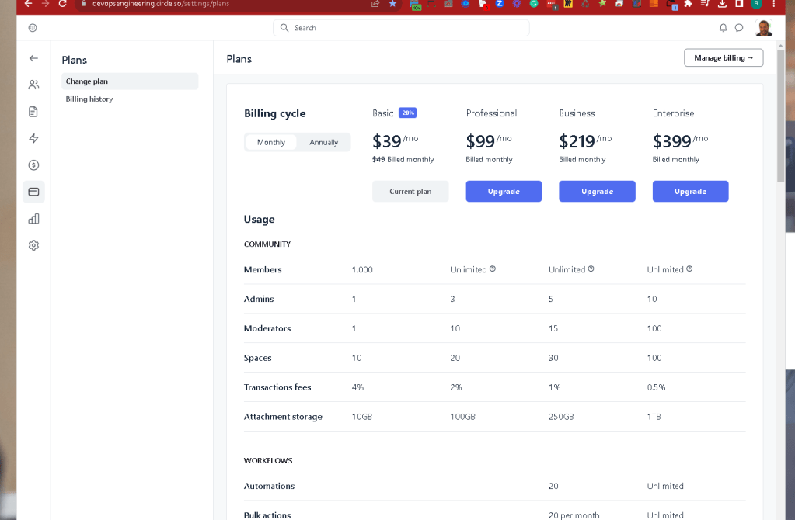Switch billing cycle to Monthly
Viewport: 795px width, 520px height.
click(x=270, y=142)
